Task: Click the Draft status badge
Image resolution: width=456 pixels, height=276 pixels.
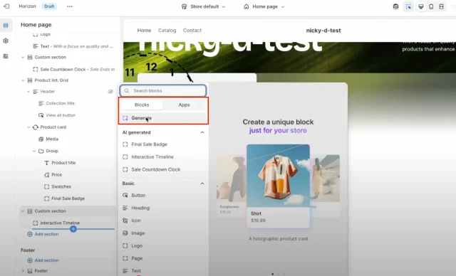Action: coord(49,6)
